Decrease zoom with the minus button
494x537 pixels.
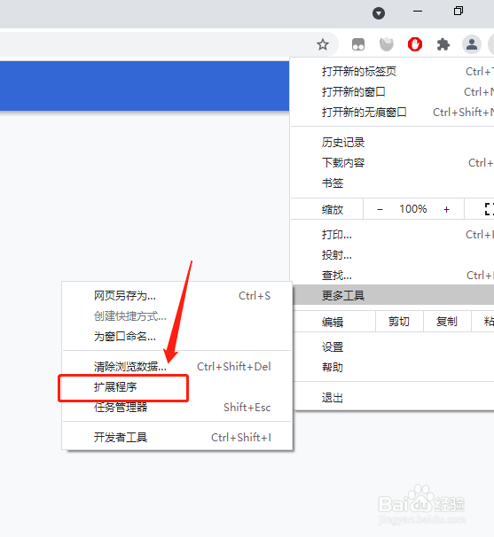(380, 209)
